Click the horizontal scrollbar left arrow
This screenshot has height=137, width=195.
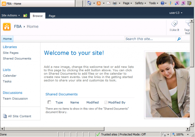tap(2, 129)
